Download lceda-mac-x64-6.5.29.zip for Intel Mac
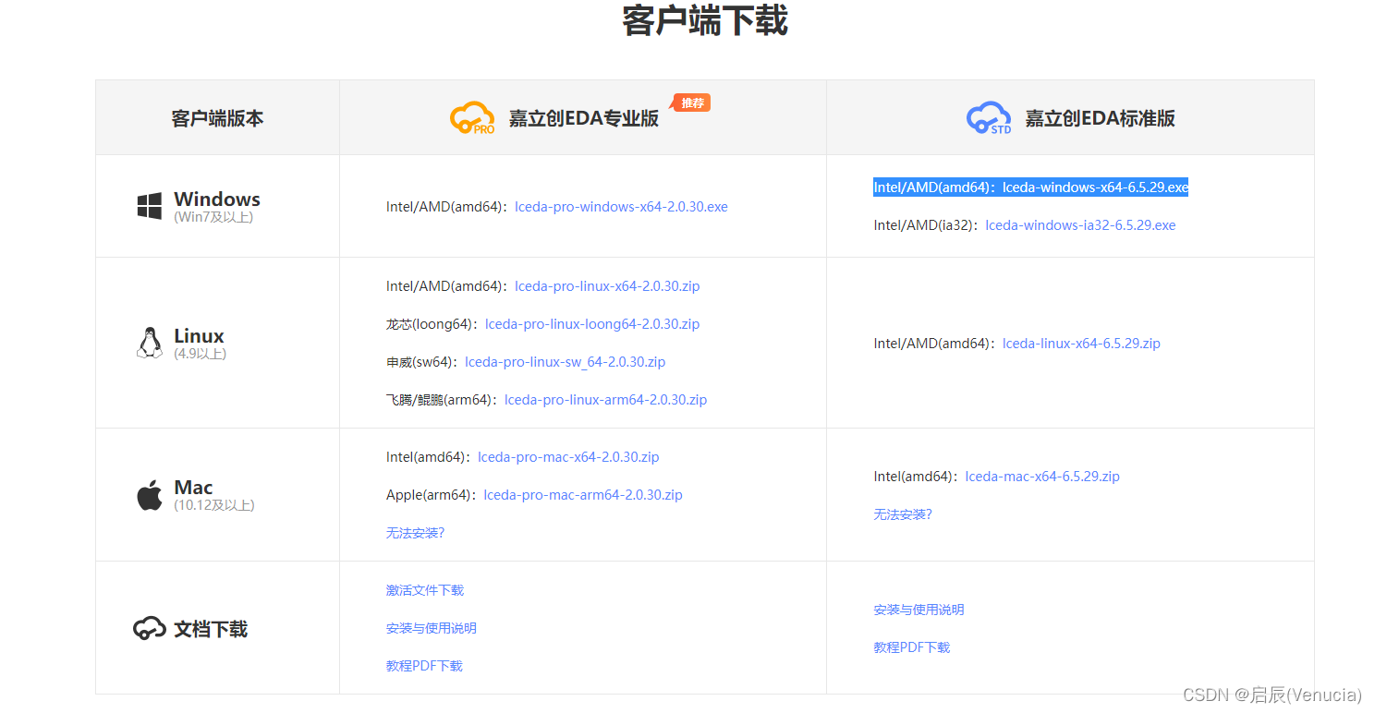This screenshot has height=713, width=1375. [1041, 476]
